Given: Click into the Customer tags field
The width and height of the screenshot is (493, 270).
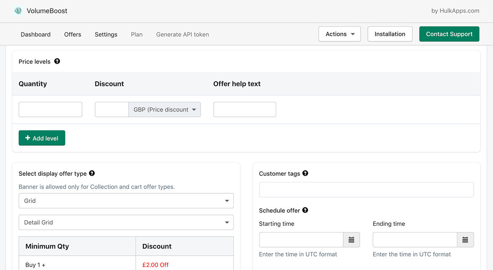Looking at the screenshot, I should 366,190.
